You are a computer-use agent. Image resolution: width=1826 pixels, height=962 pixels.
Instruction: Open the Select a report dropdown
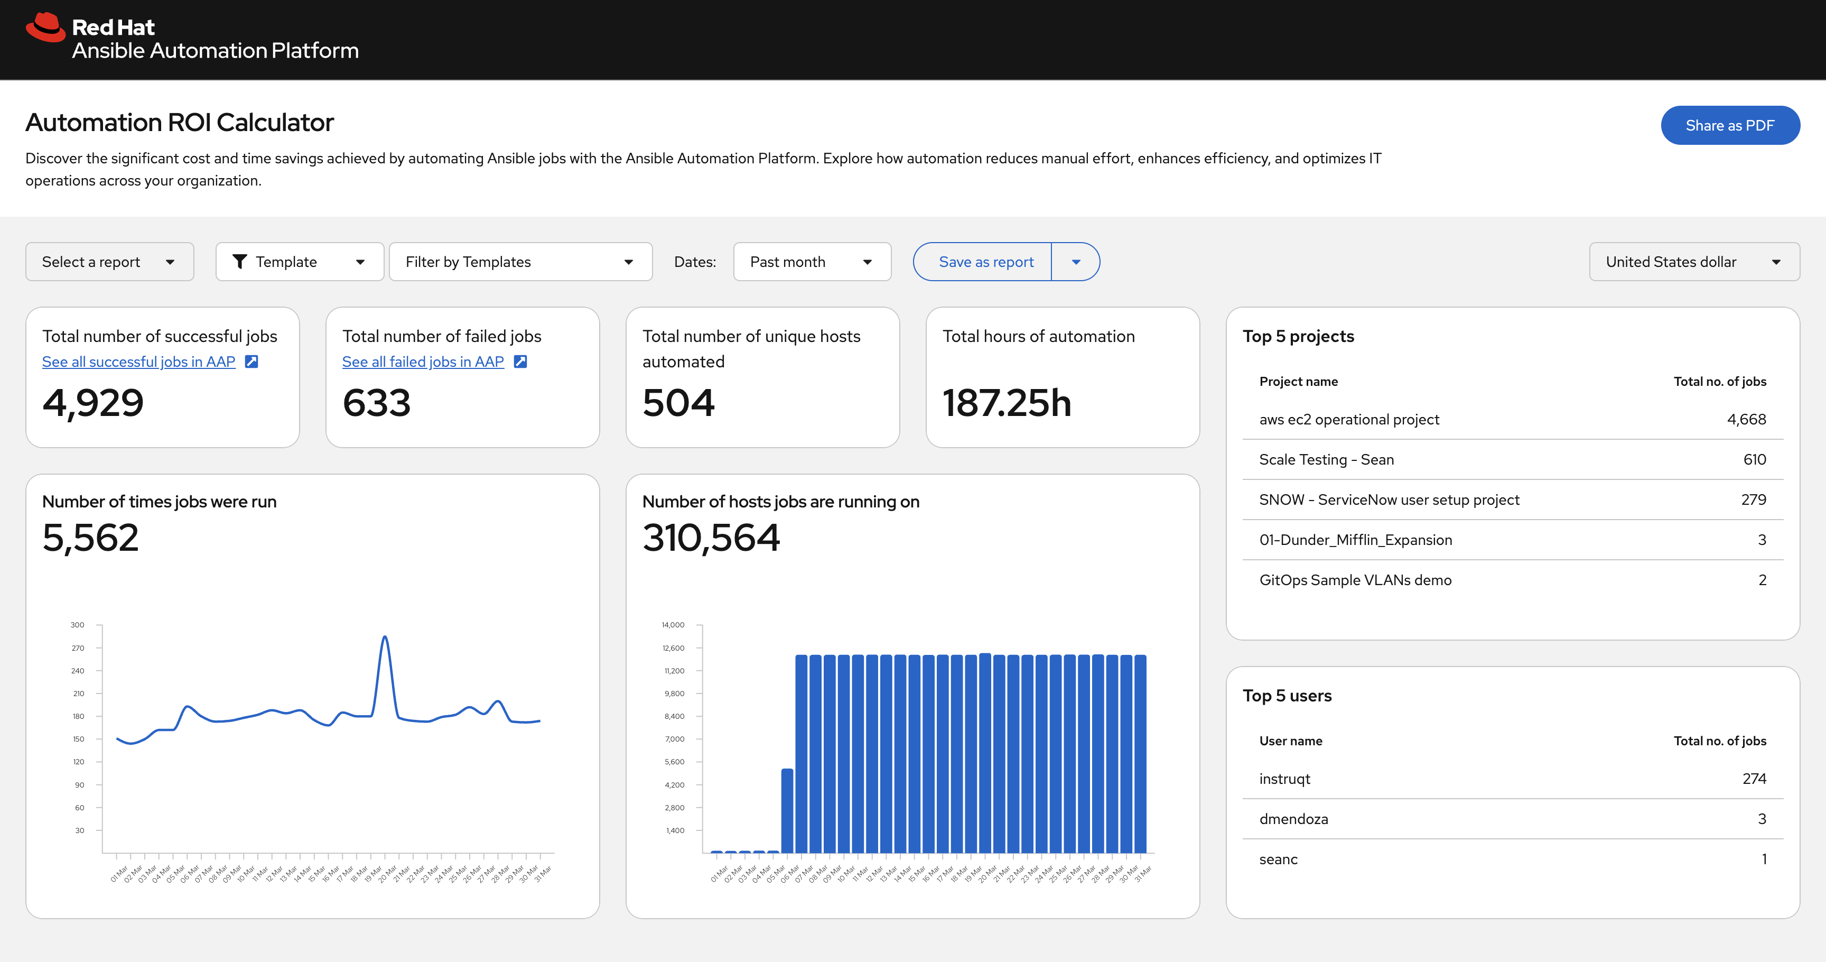tap(109, 262)
